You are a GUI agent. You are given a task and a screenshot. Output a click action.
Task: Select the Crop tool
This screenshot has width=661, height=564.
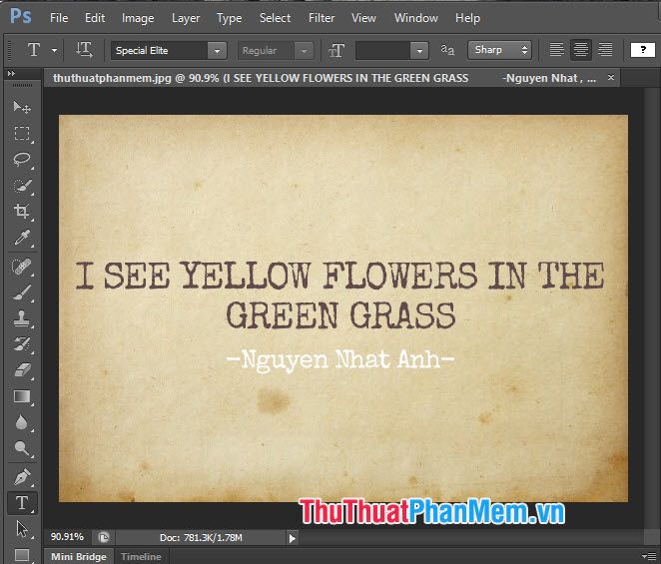pyautogui.click(x=22, y=212)
